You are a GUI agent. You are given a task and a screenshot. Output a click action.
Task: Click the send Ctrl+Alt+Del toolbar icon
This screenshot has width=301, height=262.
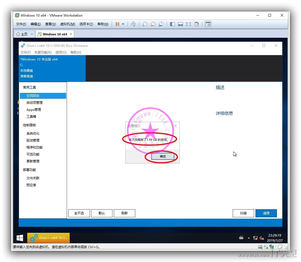[x=133, y=24]
